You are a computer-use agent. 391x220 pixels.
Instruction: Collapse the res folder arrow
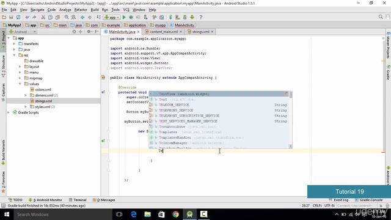14,56
